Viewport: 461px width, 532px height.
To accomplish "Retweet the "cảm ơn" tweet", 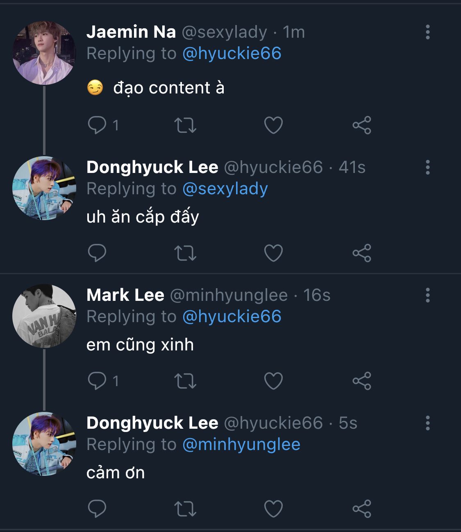I will point(185,509).
